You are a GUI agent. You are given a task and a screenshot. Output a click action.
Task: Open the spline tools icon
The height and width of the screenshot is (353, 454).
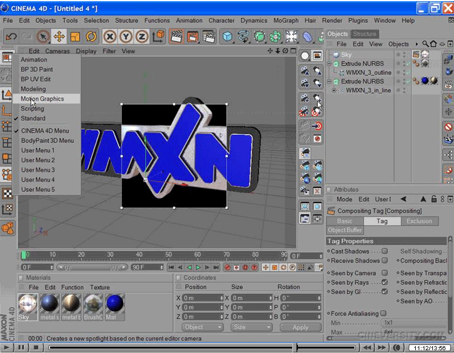coord(243,37)
